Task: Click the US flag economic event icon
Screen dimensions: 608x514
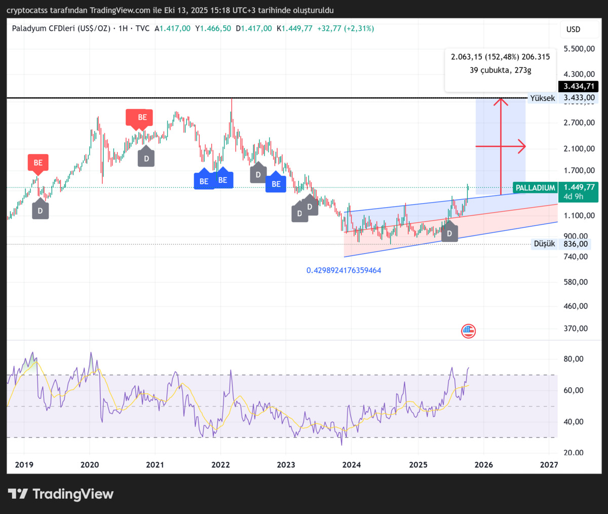Action: (x=468, y=331)
